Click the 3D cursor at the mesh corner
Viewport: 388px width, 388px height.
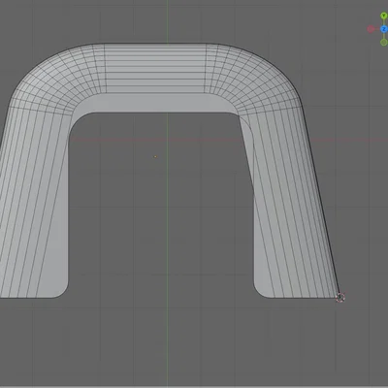(x=339, y=298)
